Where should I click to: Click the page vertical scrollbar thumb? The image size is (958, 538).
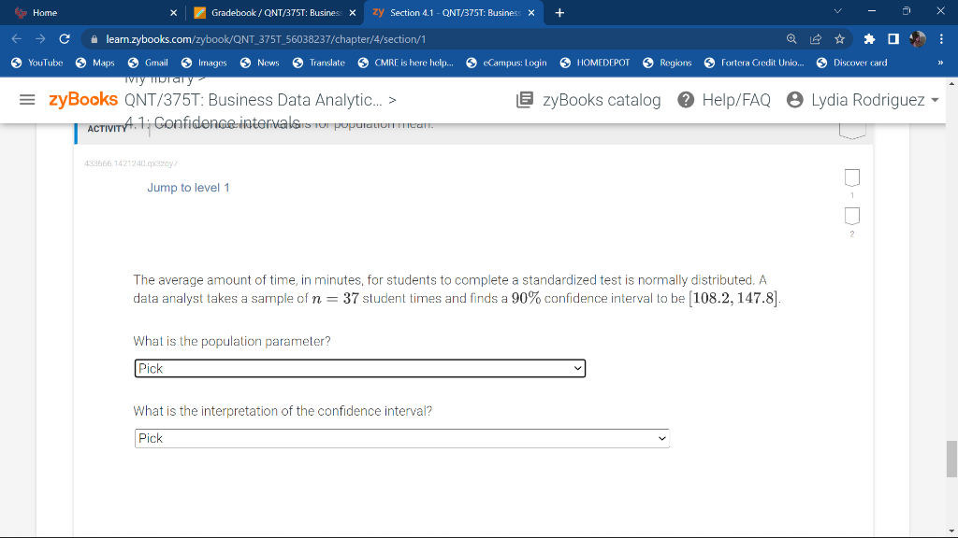pyautogui.click(x=951, y=459)
